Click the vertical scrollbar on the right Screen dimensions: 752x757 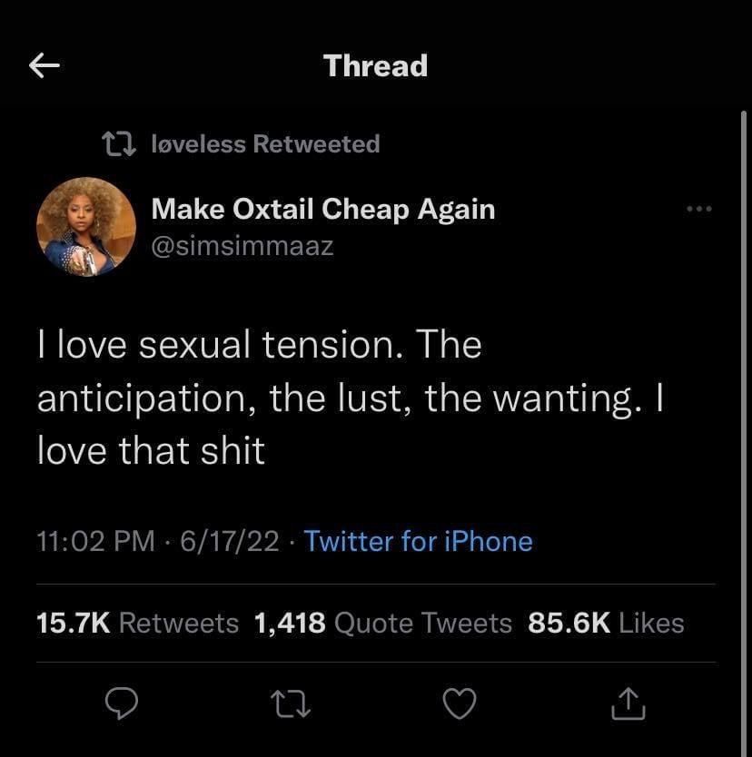744,434
